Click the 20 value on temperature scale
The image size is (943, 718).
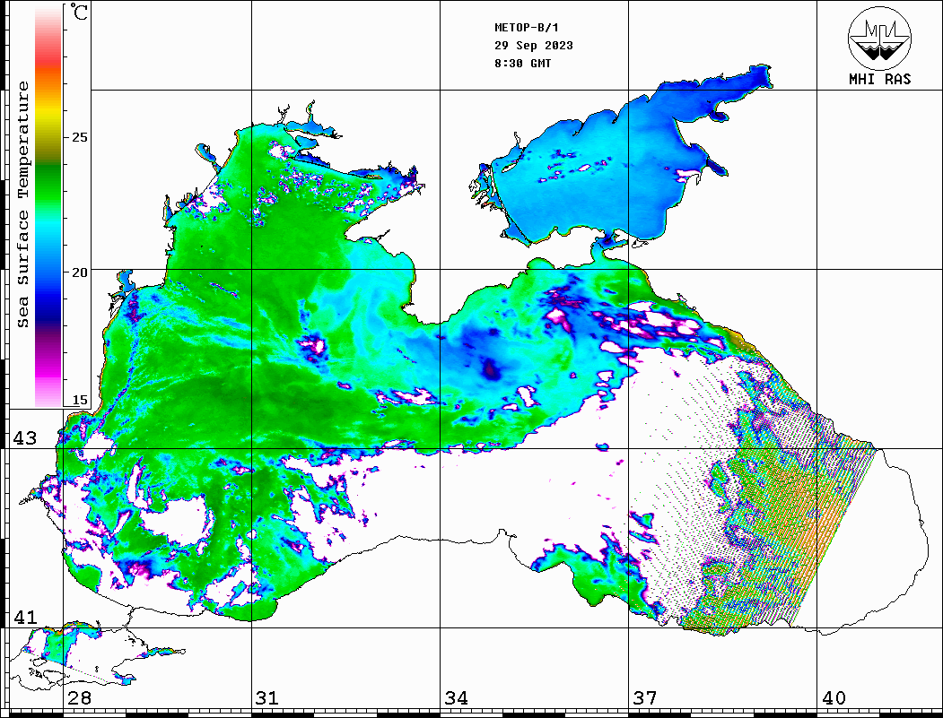pyautogui.click(x=79, y=272)
